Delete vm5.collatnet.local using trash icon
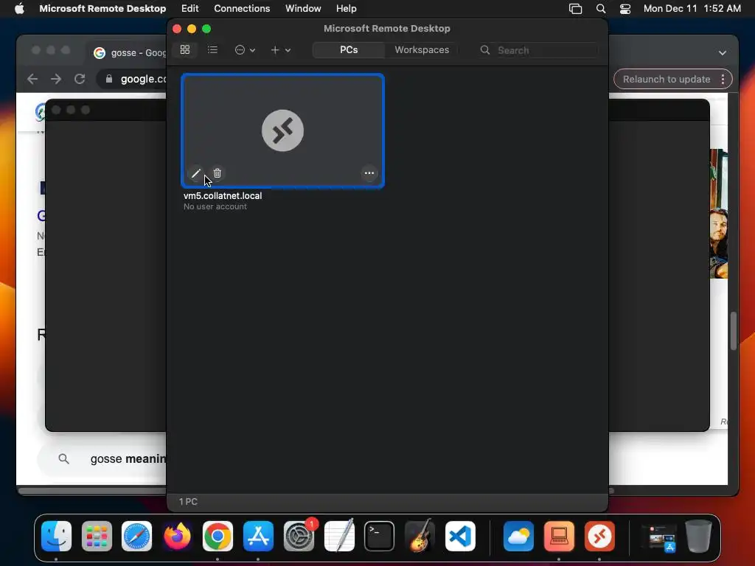Screen dimensions: 755x566 point(218,173)
